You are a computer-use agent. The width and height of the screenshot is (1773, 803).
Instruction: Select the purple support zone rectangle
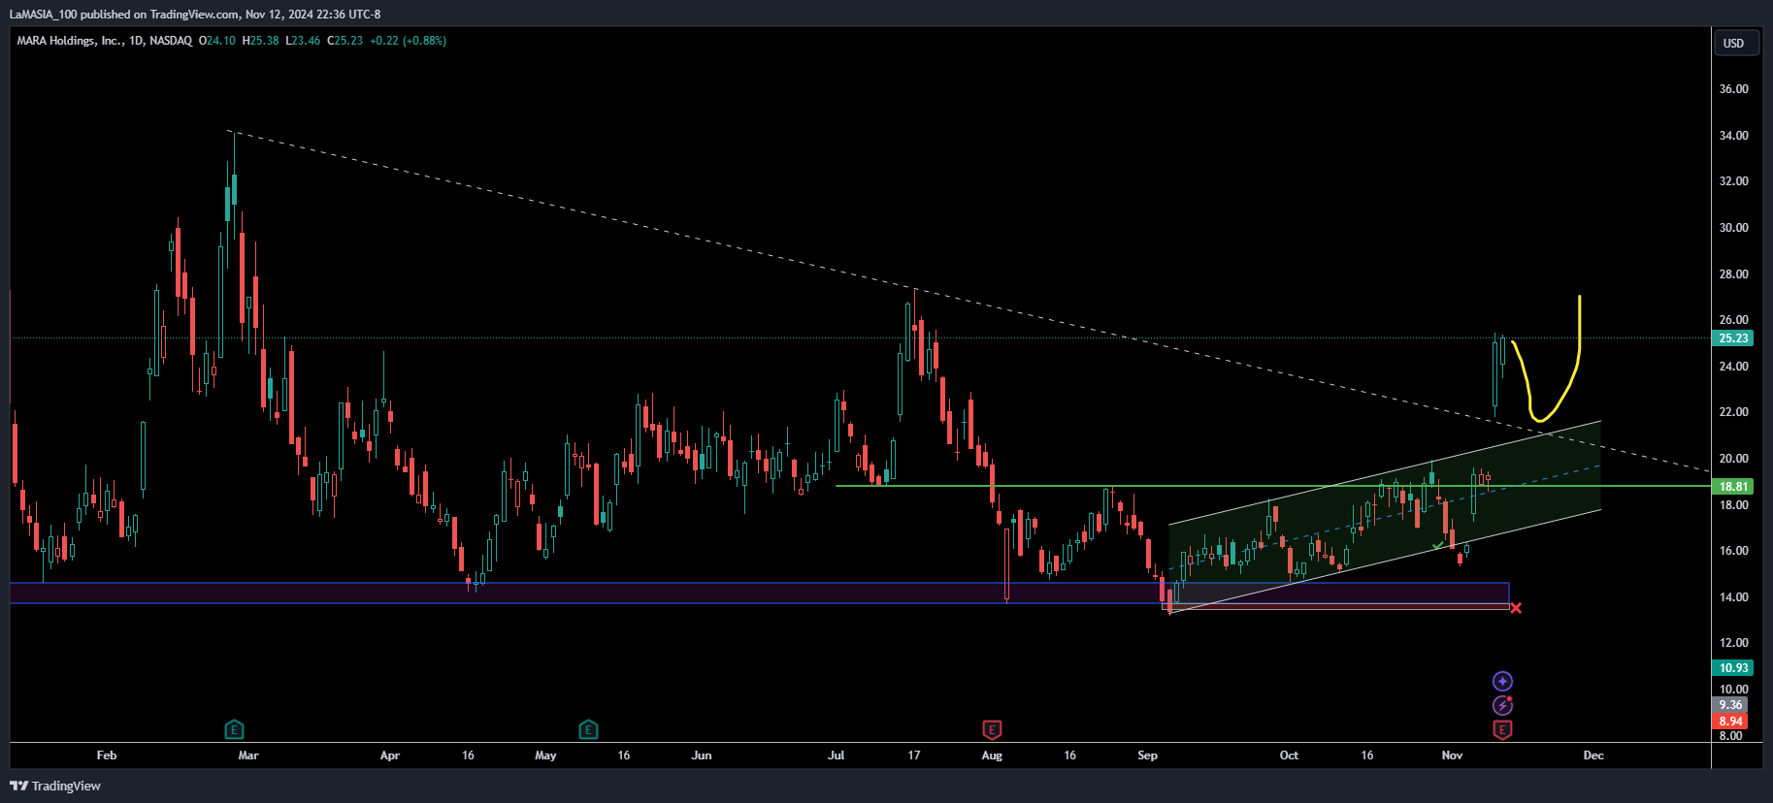click(x=759, y=593)
